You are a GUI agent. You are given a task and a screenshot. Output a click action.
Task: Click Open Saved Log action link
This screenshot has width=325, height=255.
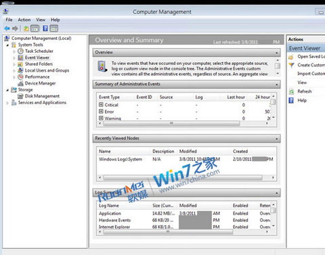point(311,57)
